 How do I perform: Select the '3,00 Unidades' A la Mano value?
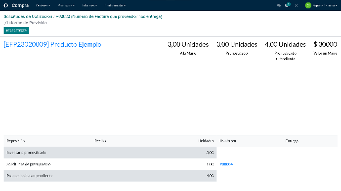click(188, 44)
